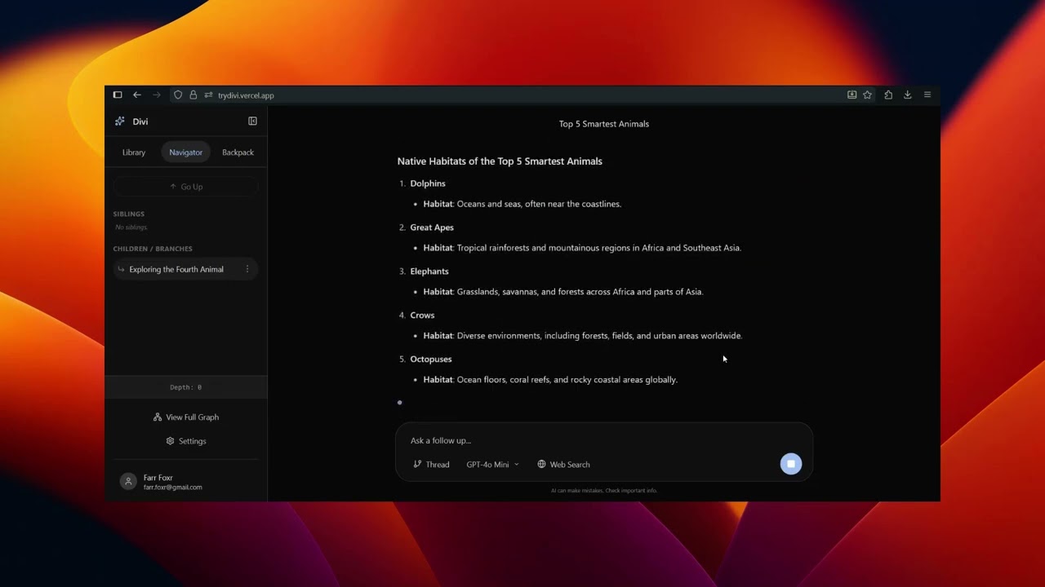Click the Great Apes list item
Image resolution: width=1045 pixels, height=587 pixels.
pyautogui.click(x=432, y=227)
